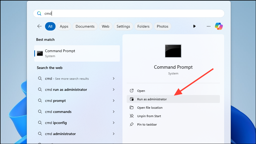The image size is (256, 144).
Task: Click the 'Best match' heading
Action: click(45, 39)
